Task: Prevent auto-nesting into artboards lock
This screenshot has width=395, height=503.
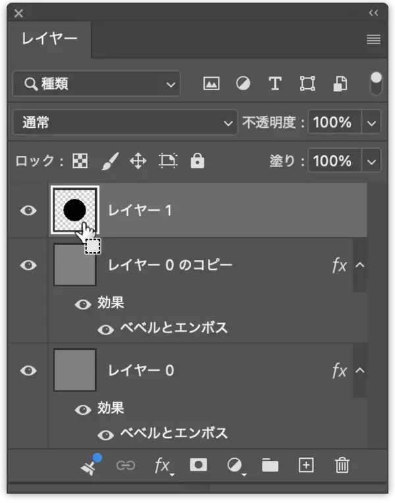Action: click(x=168, y=161)
